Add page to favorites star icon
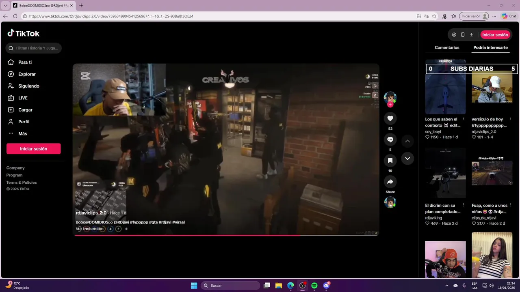The image size is (520, 292). click(x=434, y=16)
